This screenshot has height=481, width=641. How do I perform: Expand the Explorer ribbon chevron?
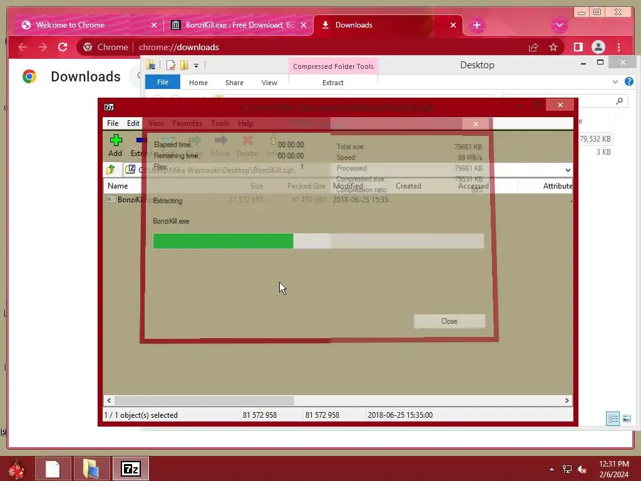[x=615, y=82]
